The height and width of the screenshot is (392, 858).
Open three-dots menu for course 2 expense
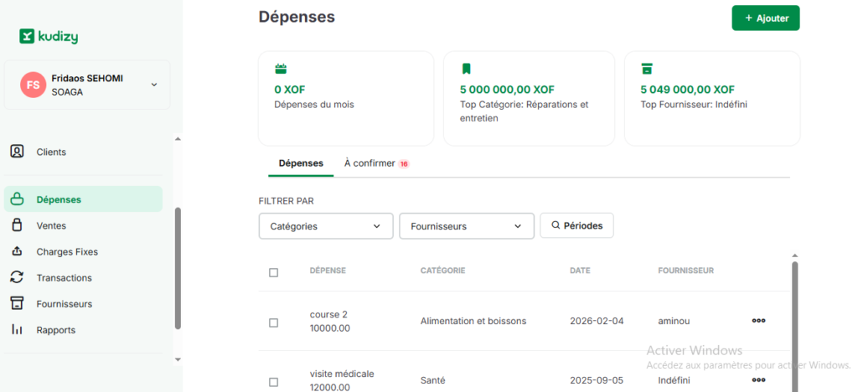pos(758,321)
